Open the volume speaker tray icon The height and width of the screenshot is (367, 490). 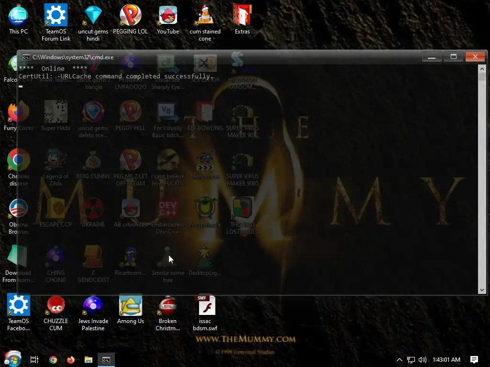[422, 360]
